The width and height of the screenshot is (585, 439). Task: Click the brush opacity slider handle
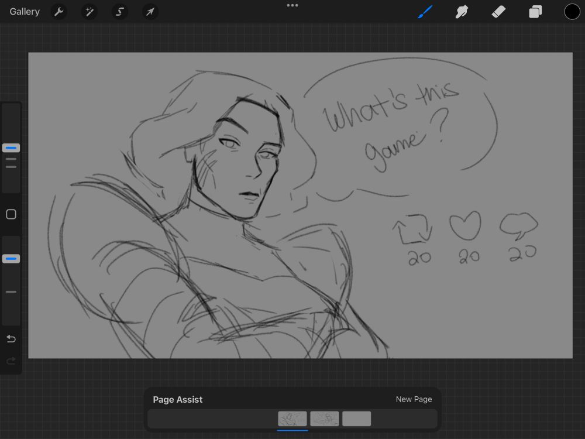pyautogui.click(x=11, y=259)
